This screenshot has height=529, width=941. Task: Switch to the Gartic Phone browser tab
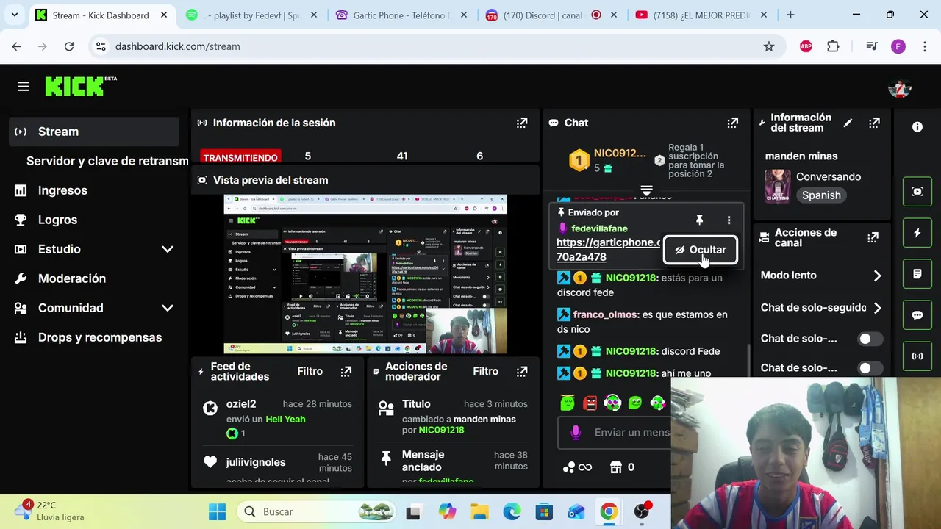pos(400,15)
